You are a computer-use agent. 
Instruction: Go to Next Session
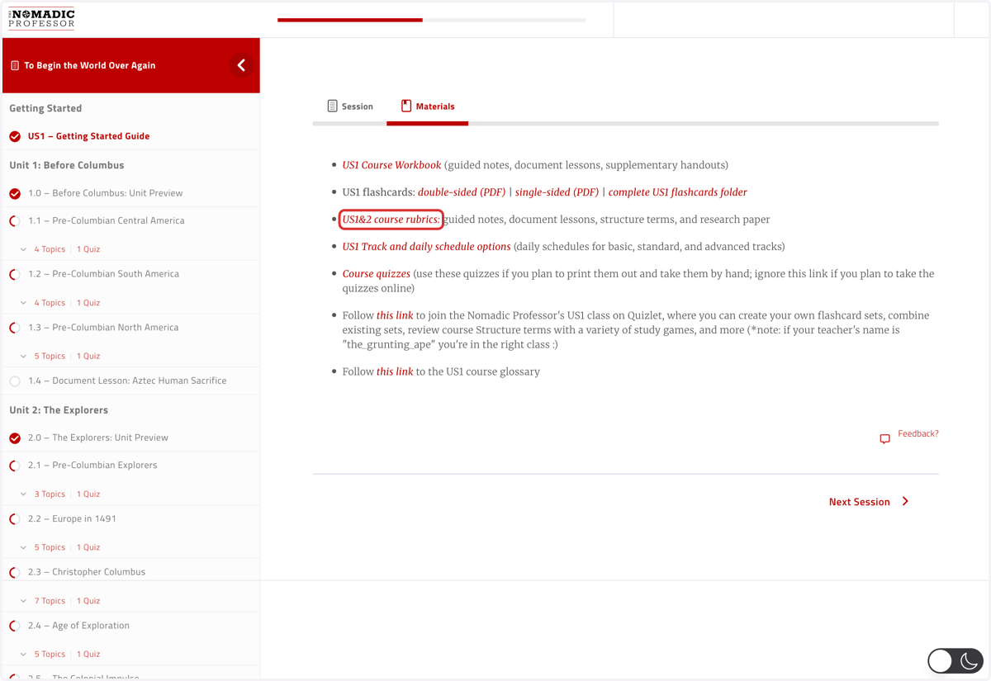pyautogui.click(x=869, y=502)
